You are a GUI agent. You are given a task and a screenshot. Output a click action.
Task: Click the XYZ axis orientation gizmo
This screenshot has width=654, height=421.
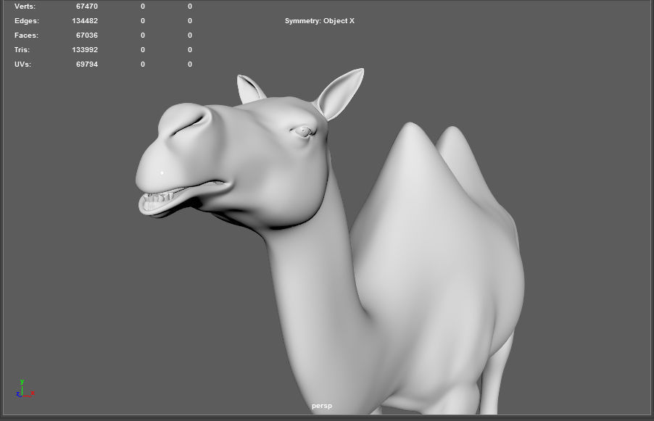pos(25,388)
